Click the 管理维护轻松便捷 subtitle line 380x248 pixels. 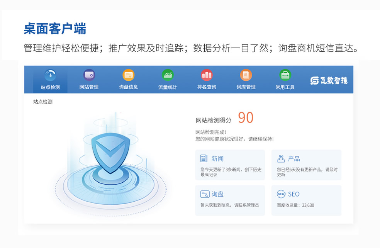(191, 48)
